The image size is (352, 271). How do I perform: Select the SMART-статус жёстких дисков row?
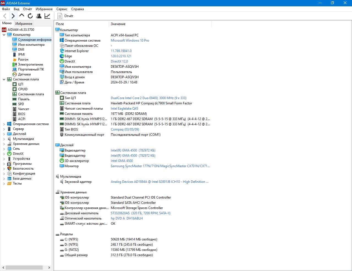[133, 224]
